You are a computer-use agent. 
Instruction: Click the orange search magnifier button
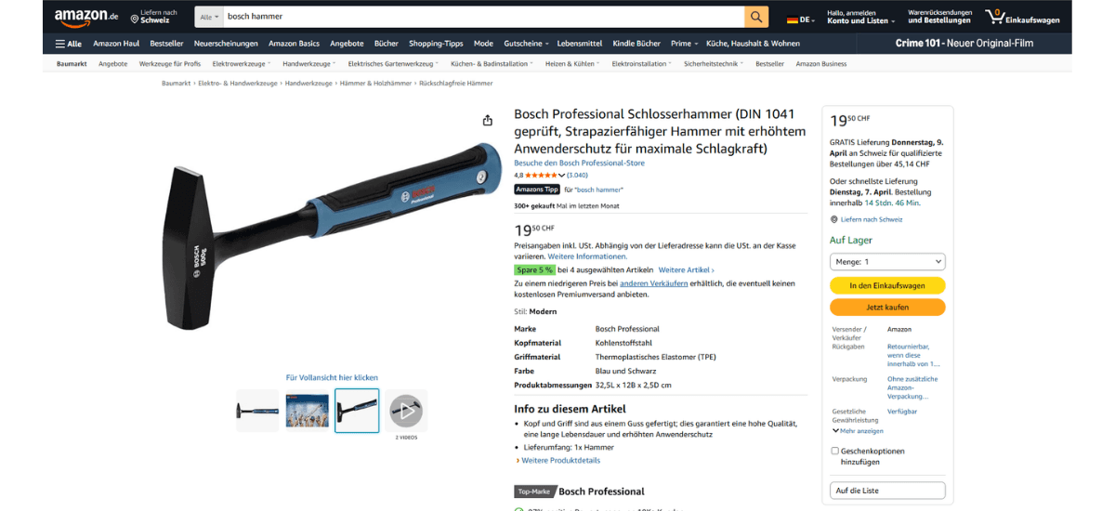tap(757, 17)
